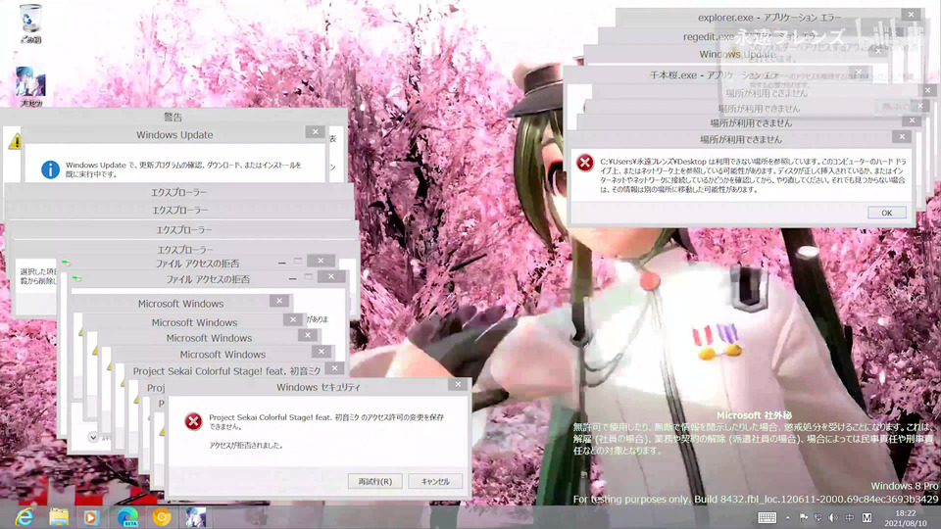Close the rearmost Microsoft Windows dialog
Viewport: 941px width, 529px height.
(279, 301)
